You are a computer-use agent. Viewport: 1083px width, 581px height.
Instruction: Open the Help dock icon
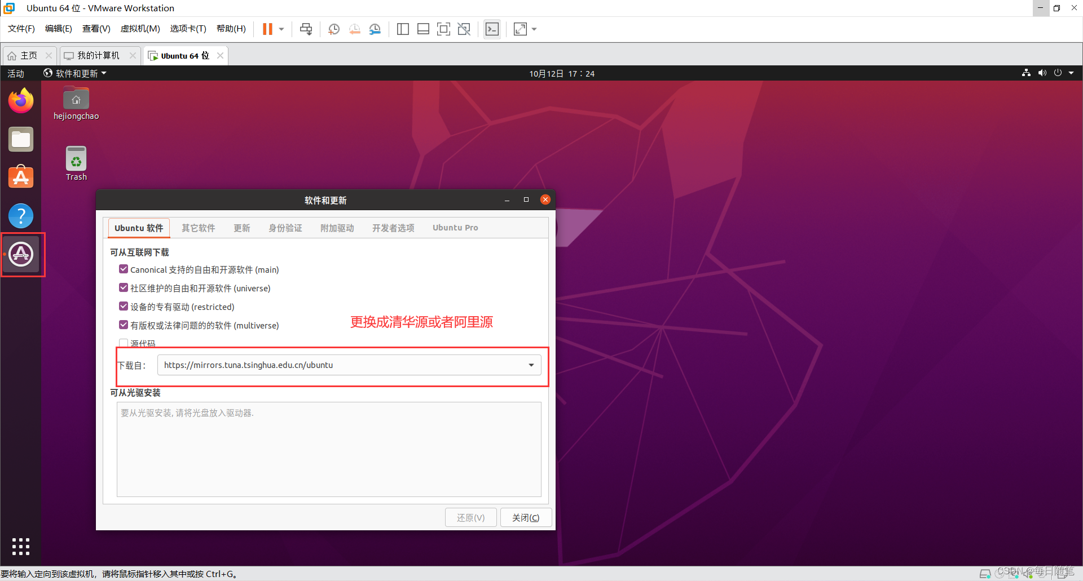21,215
